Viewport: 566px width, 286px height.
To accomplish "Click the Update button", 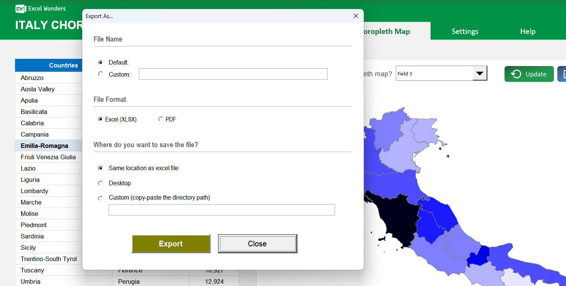I will coord(529,74).
